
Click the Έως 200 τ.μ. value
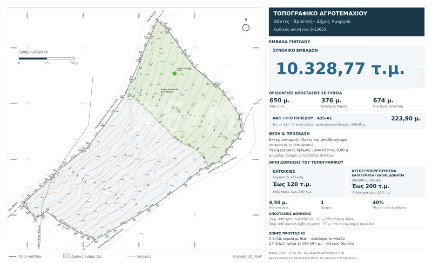[x=370, y=186]
